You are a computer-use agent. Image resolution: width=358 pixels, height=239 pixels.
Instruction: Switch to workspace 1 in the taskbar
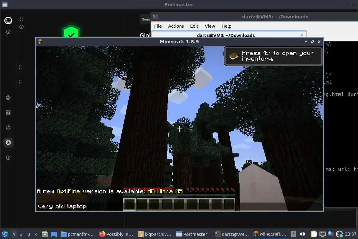click(x=14, y=234)
